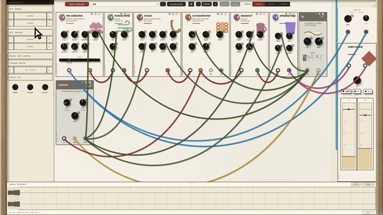Zoom out with the minus next to 100%
The width and height of the screenshot is (383, 215).
point(198,4)
